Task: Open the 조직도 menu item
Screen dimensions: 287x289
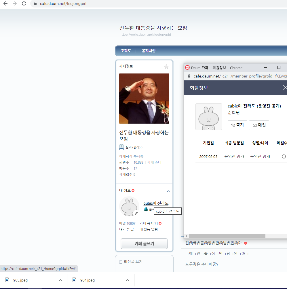Action: [x=126, y=51]
